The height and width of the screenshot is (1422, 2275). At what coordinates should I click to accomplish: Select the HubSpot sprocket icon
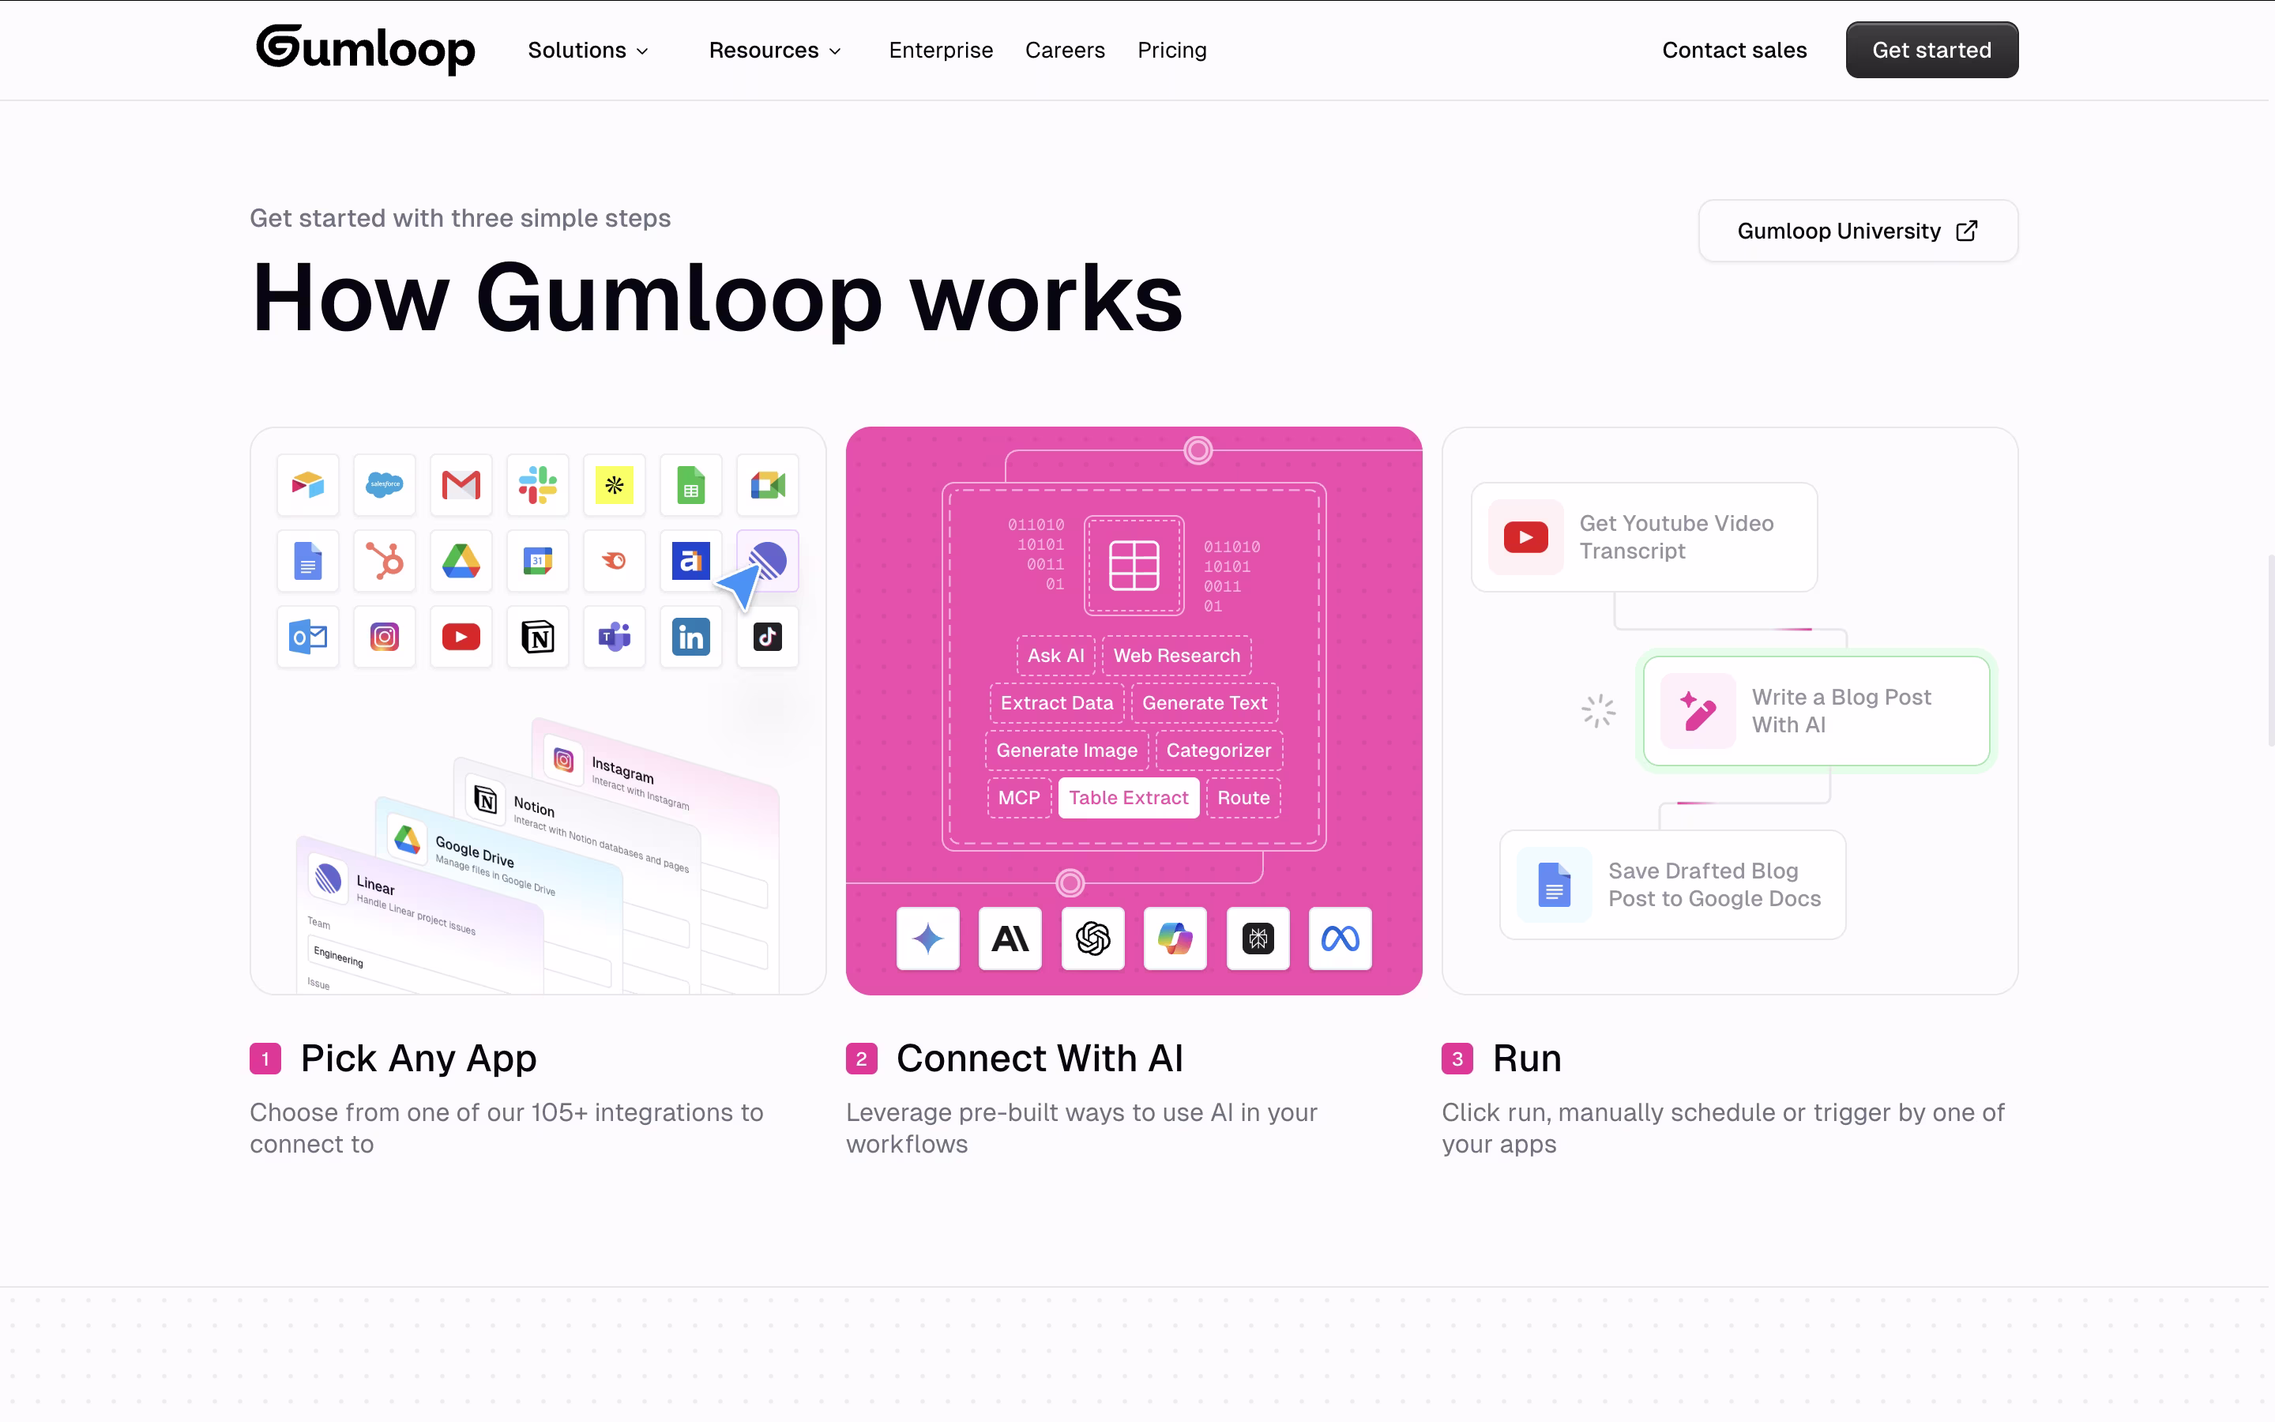[x=385, y=562]
